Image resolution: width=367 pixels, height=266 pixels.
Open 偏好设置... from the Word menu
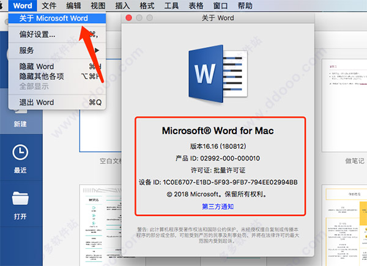click(57, 35)
